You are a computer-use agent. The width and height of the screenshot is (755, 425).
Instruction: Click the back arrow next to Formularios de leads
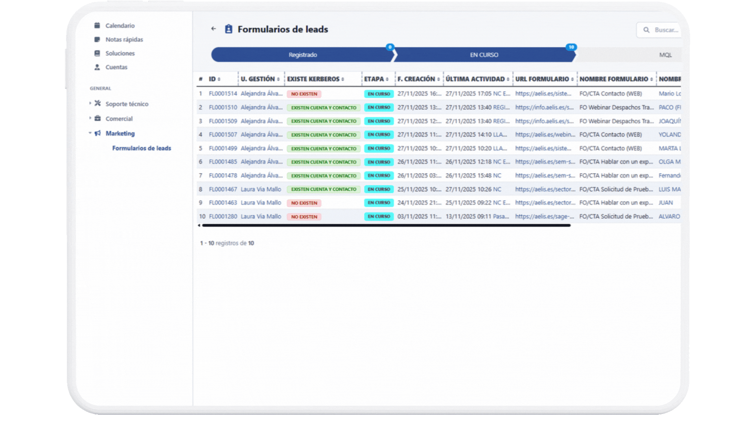point(214,29)
